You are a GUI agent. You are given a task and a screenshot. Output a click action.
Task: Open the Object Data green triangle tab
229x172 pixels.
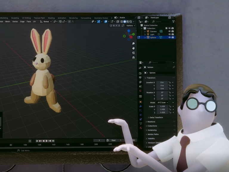pyautogui.click(x=140, y=124)
